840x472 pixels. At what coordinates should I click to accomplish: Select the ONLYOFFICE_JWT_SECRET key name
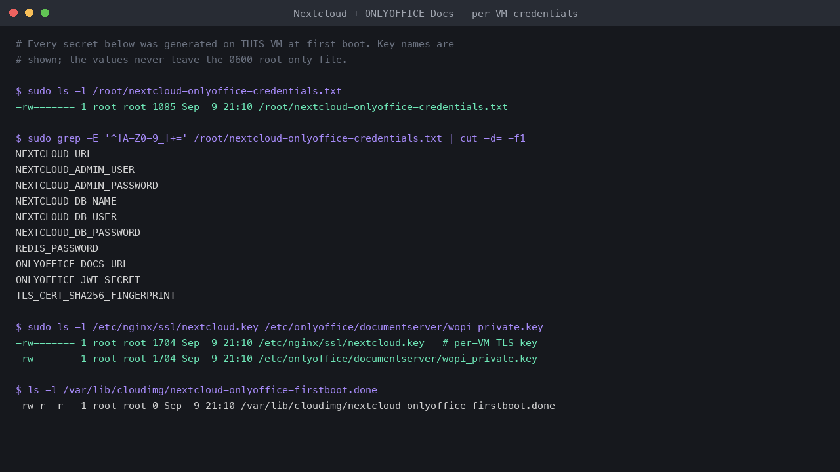click(78, 280)
